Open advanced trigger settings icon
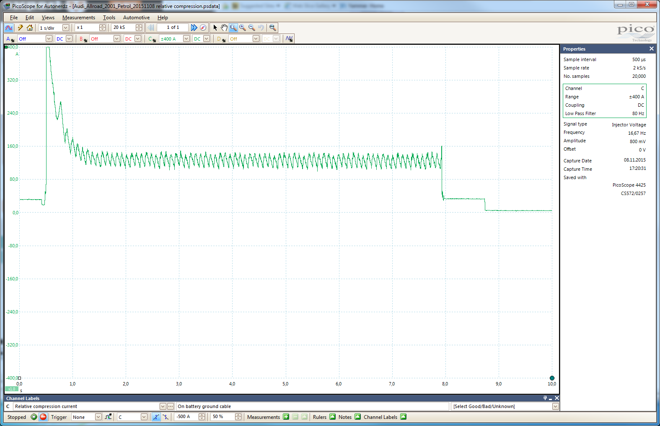The width and height of the screenshot is (660, 426). tap(109, 417)
